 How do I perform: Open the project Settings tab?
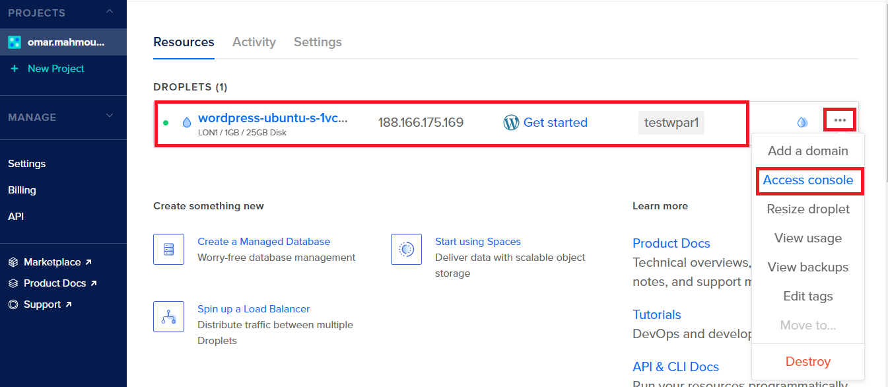click(318, 42)
